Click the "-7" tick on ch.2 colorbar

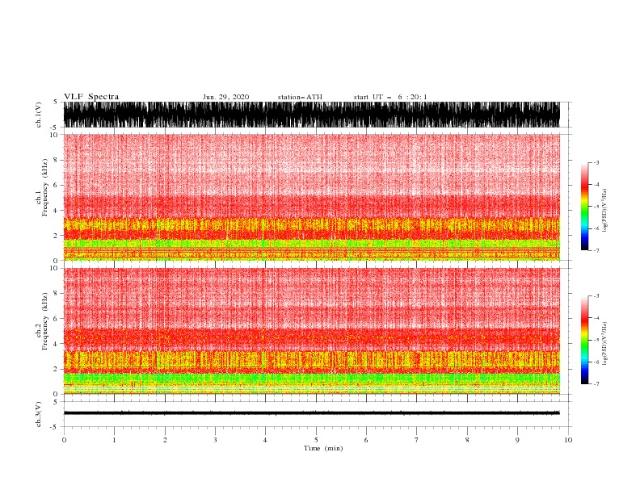coord(596,384)
